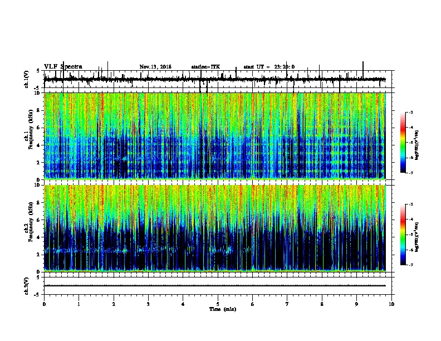Viewport: 441px width, 341px height.
Task: Click the ch.1 color bar '-3' value
Action: tap(410, 112)
